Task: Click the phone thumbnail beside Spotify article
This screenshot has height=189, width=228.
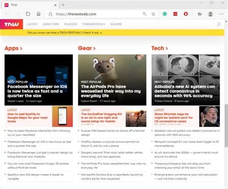Action: tap(63, 116)
